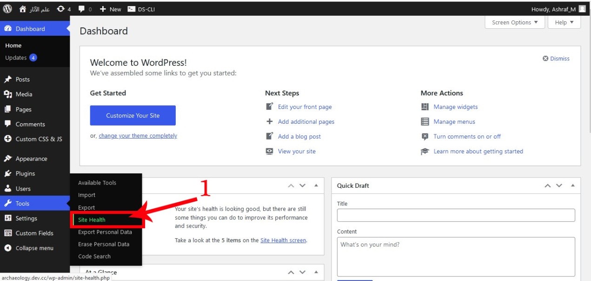591x281 pixels.
Task: Move Site Health widget up with arrow
Action: coord(291,185)
